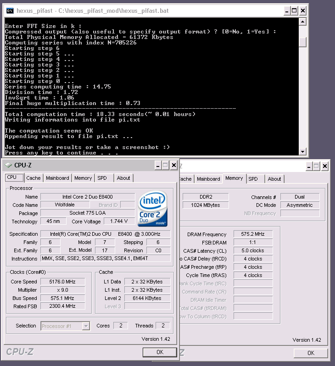This screenshot has height=366, width=335.
Task: Close the hexus_pifast console window
Action: click(303, 11)
